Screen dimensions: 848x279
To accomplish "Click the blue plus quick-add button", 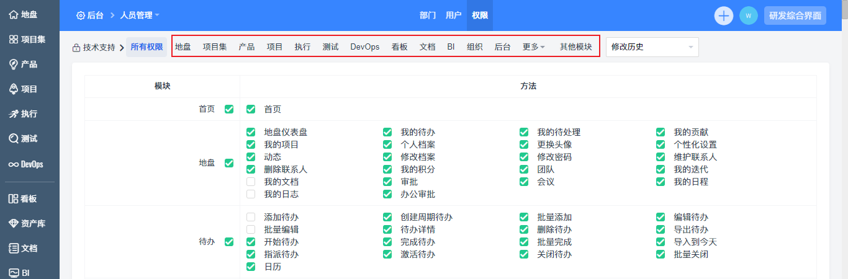I will pyautogui.click(x=723, y=15).
